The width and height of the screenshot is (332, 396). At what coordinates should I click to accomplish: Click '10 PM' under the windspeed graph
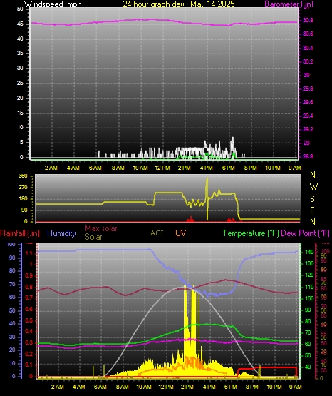click(273, 168)
